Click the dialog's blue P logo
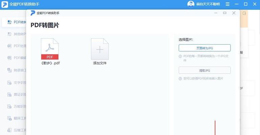Screen dimensions: 260x135 click(x=33, y=13)
